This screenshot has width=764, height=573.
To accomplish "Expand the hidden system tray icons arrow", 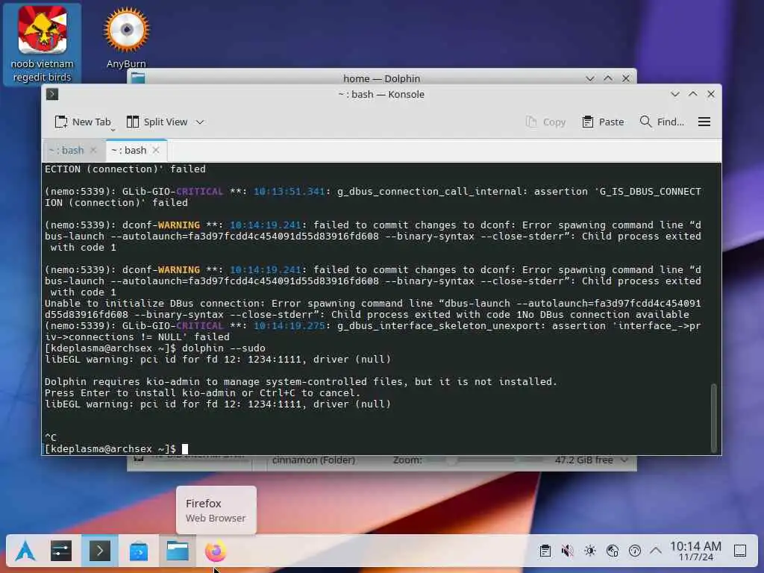I will tap(656, 551).
